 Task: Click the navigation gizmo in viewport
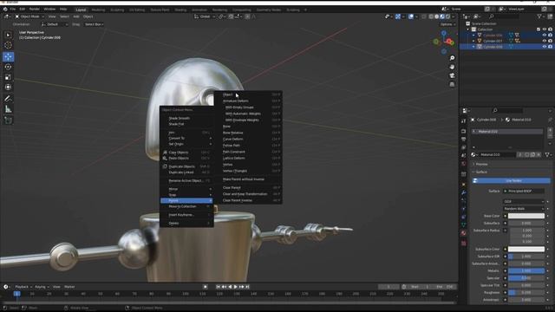click(x=444, y=42)
